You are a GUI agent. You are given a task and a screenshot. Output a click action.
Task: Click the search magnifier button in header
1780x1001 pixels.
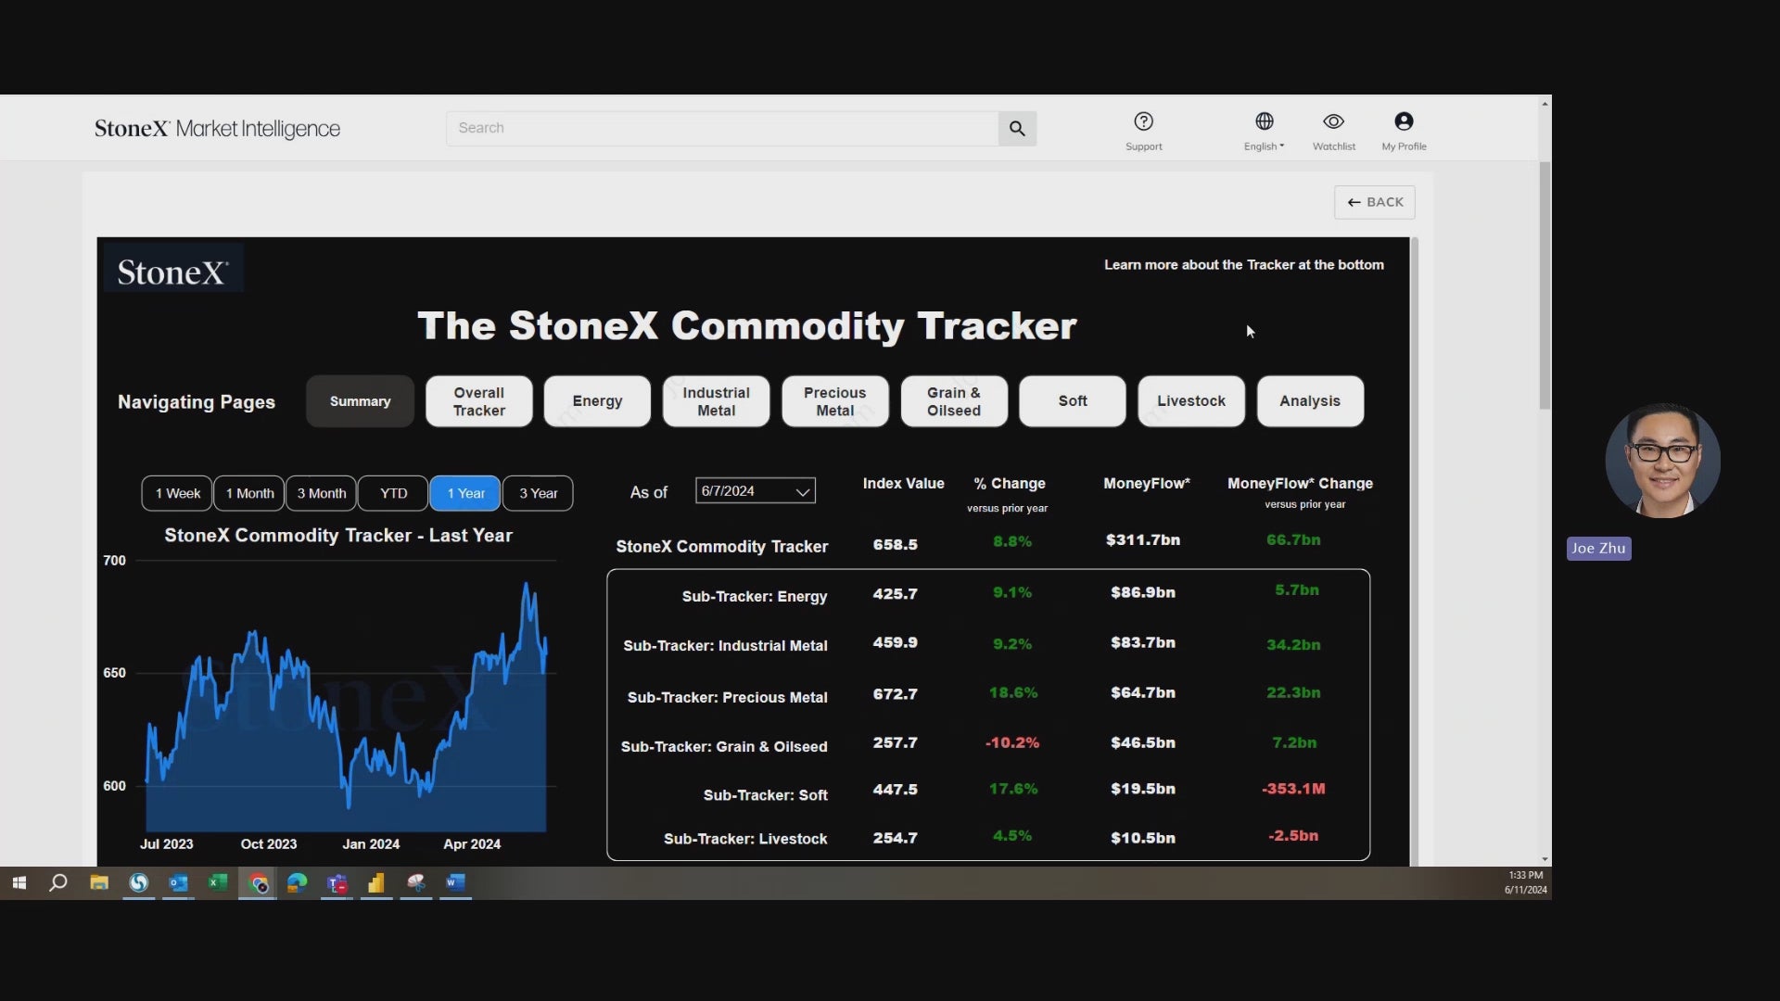tap(1017, 129)
